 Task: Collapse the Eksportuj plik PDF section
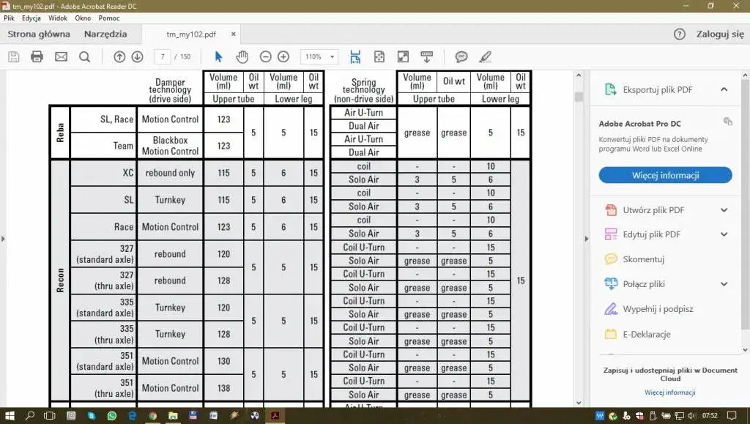coord(724,89)
